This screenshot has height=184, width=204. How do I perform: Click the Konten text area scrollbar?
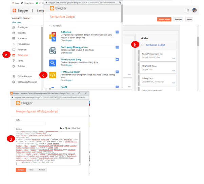point(80,148)
